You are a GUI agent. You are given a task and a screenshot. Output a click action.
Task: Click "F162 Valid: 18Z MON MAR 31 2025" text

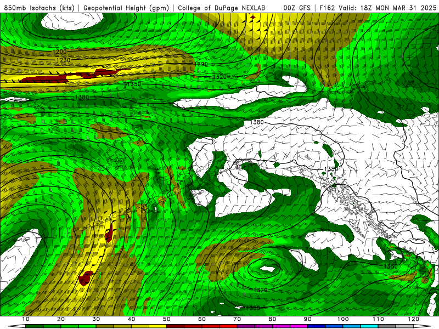378,8
